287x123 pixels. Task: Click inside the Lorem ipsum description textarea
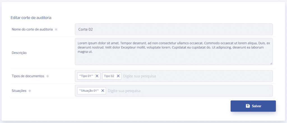pyautogui.click(x=174, y=51)
